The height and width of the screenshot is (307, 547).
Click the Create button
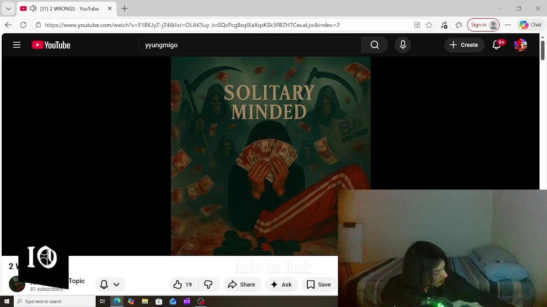[464, 45]
